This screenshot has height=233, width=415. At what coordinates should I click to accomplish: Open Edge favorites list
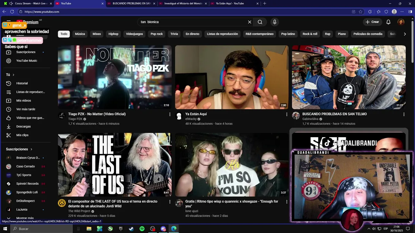pyautogui.click(x=379, y=12)
